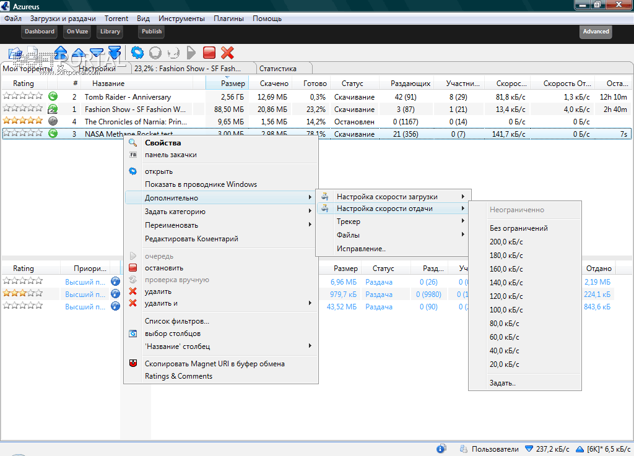Screen dimensions: 634x456
Task: Click the five-star rating of Narnia row
Action: (23, 121)
